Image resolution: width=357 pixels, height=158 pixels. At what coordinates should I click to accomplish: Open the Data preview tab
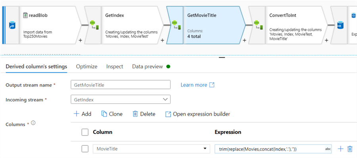point(147,67)
